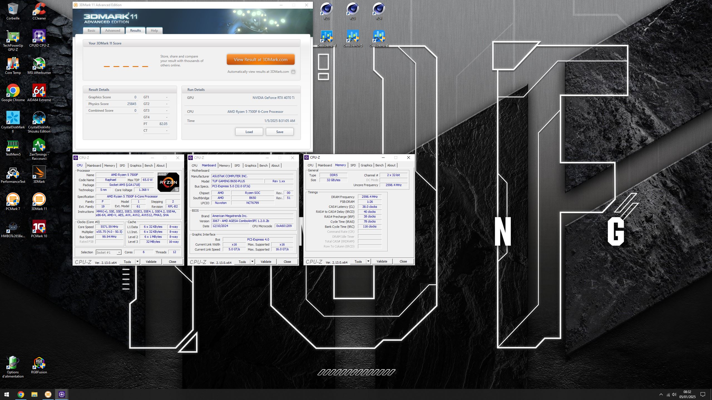This screenshot has width=712, height=400.
Task: Select Graphics tab in the Memory CPU-Z window
Action: click(366, 165)
